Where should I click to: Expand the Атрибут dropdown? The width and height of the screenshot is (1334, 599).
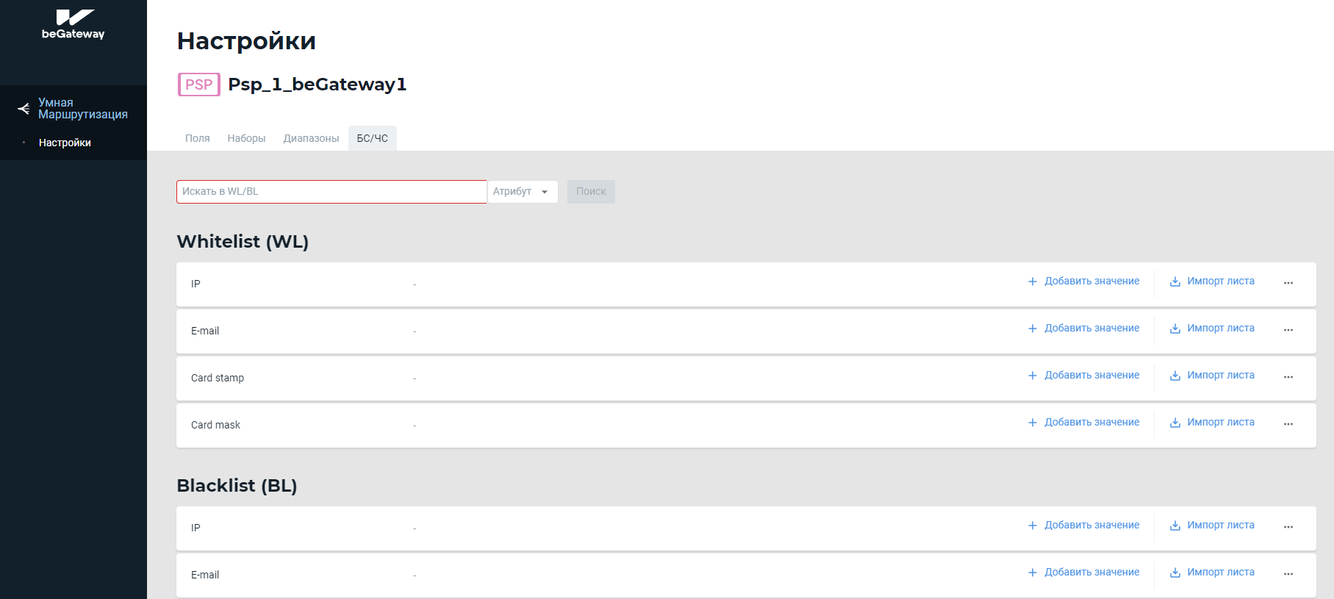(x=522, y=192)
